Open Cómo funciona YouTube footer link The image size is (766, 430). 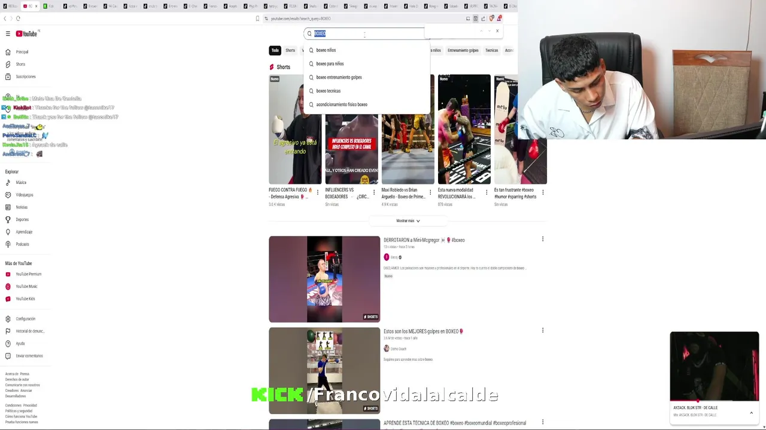point(21,416)
